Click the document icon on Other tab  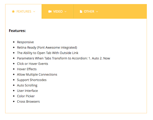(81, 11)
